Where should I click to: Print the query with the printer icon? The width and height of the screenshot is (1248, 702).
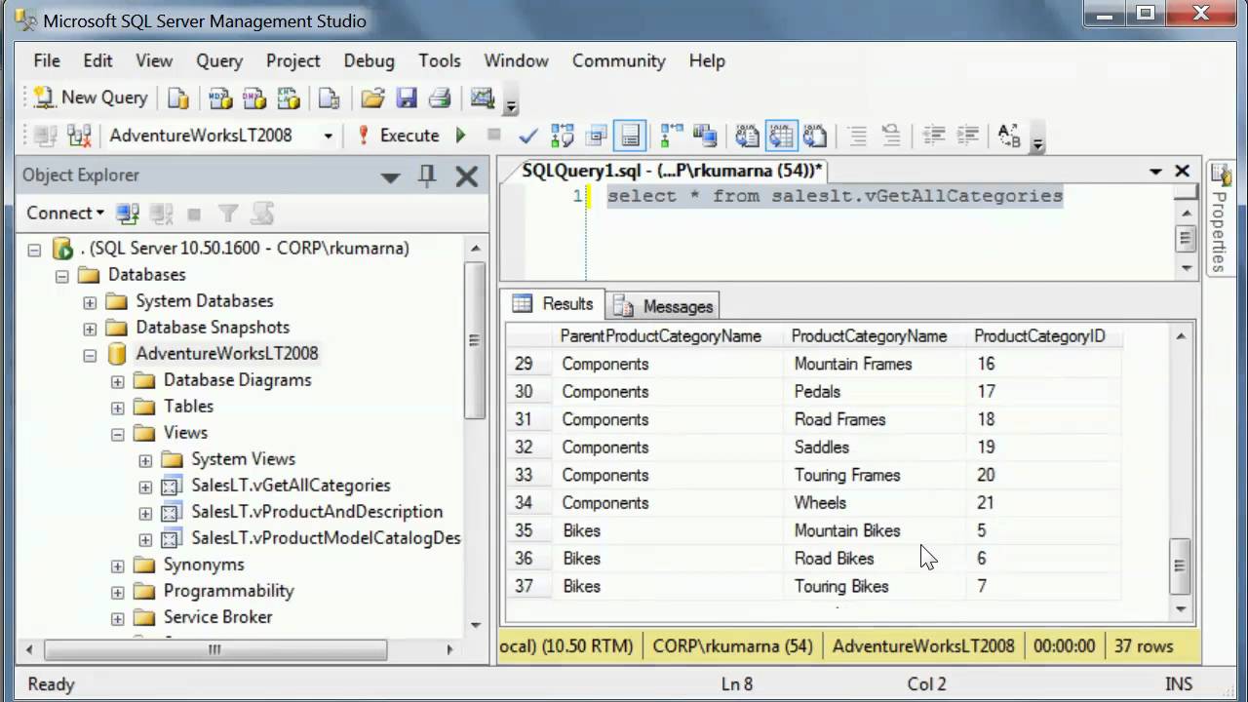click(x=440, y=97)
